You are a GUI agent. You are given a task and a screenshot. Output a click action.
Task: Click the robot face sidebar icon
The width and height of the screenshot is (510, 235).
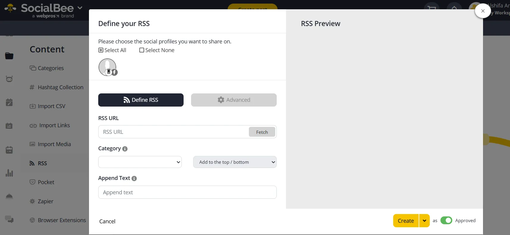(9, 79)
